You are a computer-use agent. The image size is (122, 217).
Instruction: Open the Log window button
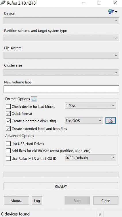(37, 201)
